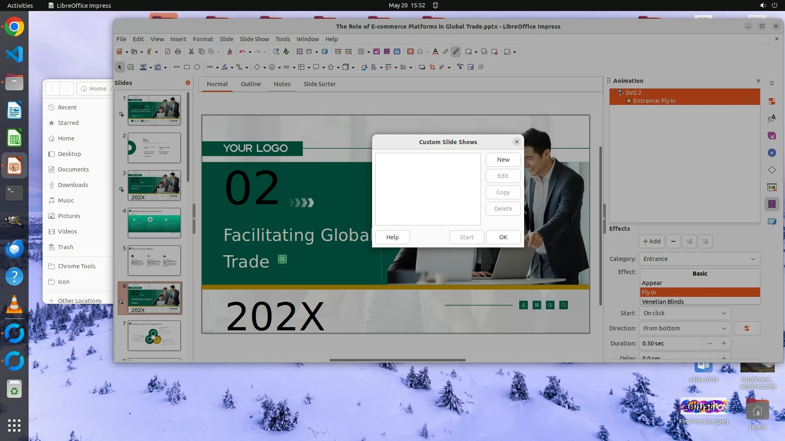Click the Print icon in toolbar

click(178, 52)
